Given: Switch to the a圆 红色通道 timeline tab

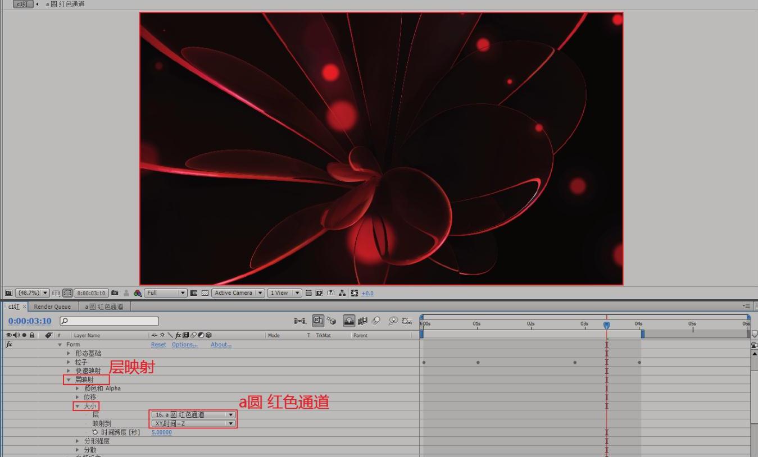Looking at the screenshot, I should tap(104, 307).
